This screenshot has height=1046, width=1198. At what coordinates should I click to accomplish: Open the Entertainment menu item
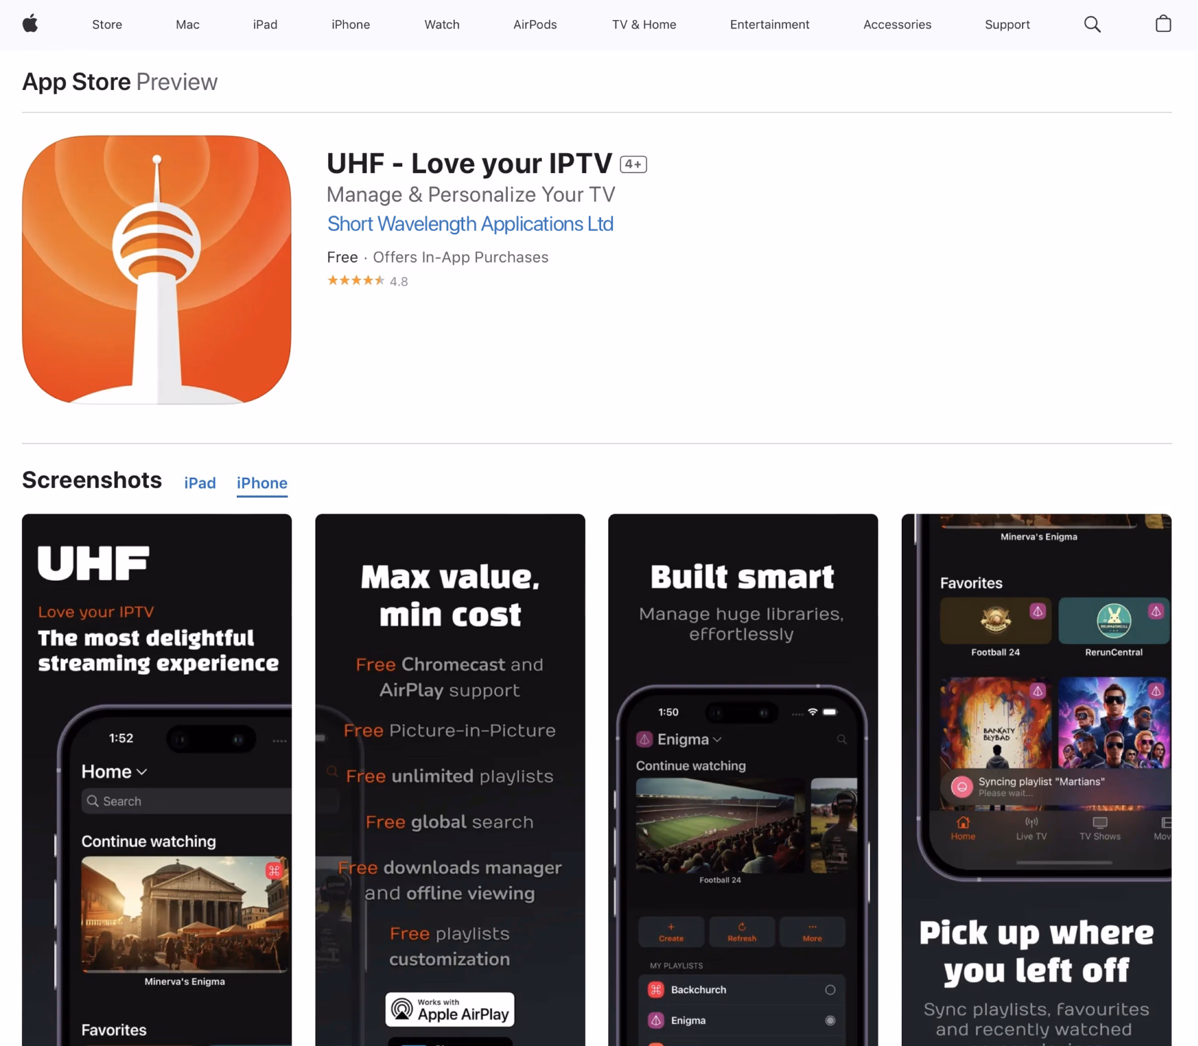coord(769,24)
